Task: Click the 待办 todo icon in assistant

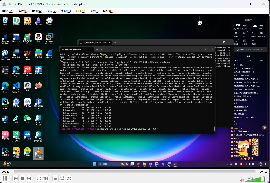Action: point(244,34)
